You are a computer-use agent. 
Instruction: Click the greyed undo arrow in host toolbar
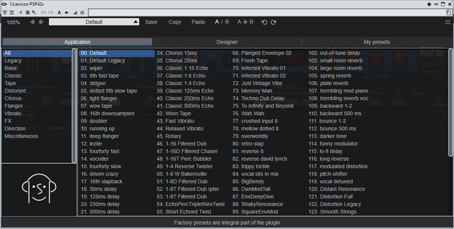(44, 12)
